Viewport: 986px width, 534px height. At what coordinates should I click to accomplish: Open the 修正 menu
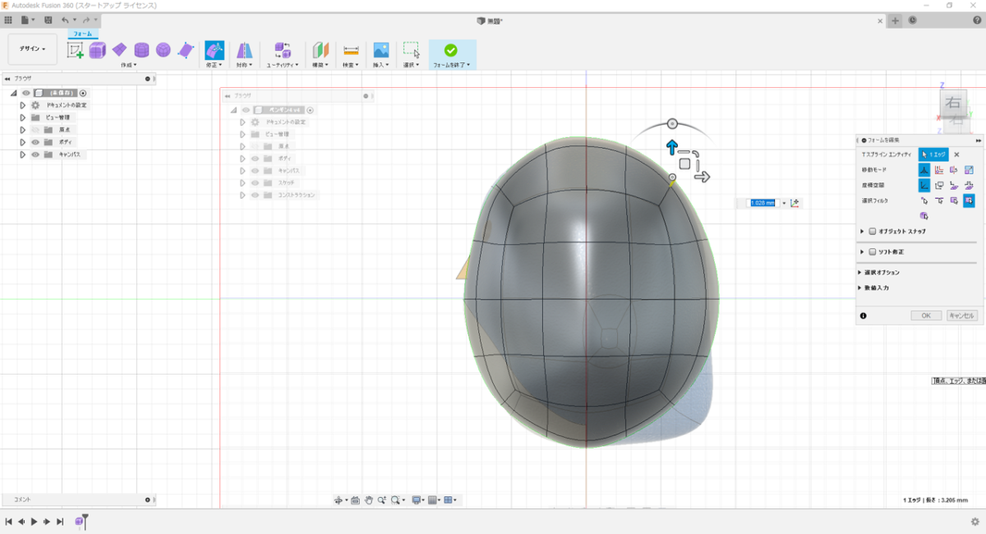pos(214,64)
